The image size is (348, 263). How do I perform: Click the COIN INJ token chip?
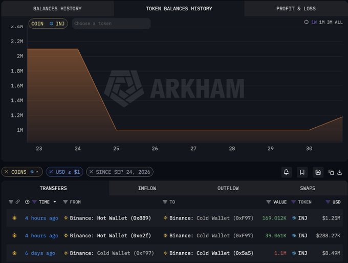point(48,24)
